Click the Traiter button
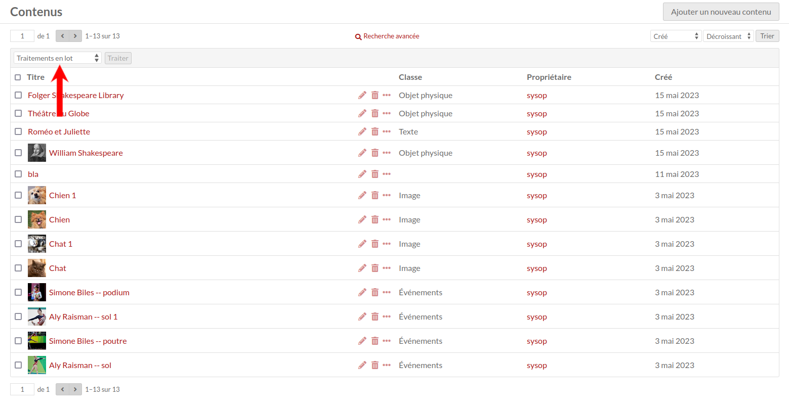The image size is (789, 408). click(118, 58)
